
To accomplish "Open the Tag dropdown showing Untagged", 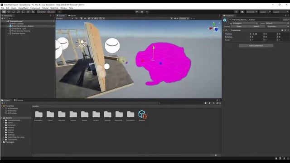I will [x=245, y=23].
